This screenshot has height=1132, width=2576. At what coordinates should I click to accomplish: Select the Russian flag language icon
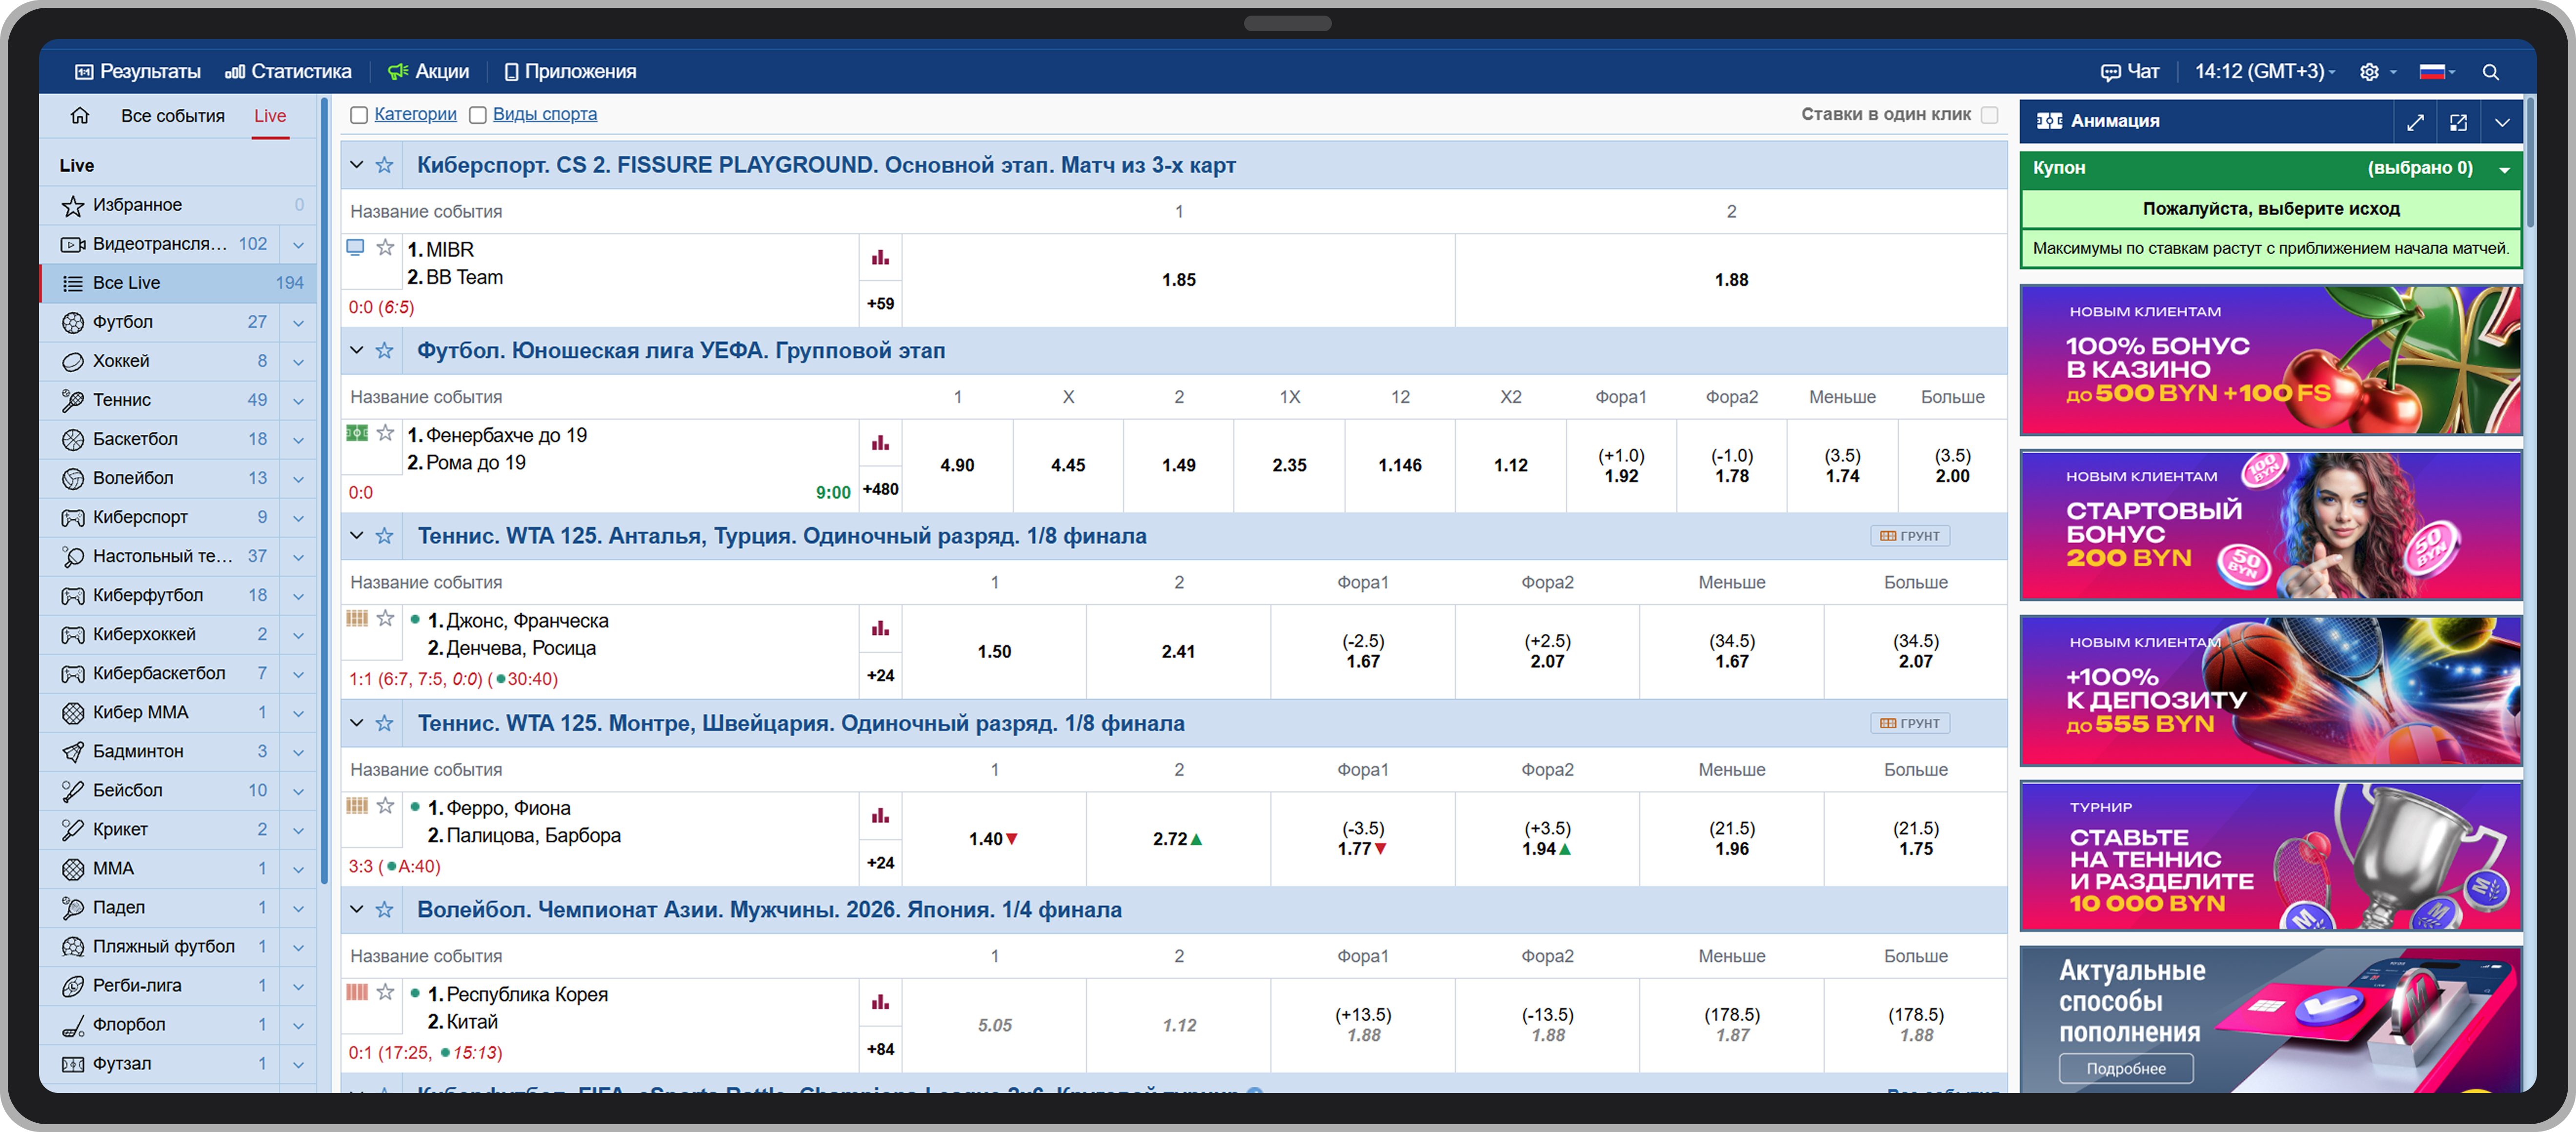pos(2432,72)
